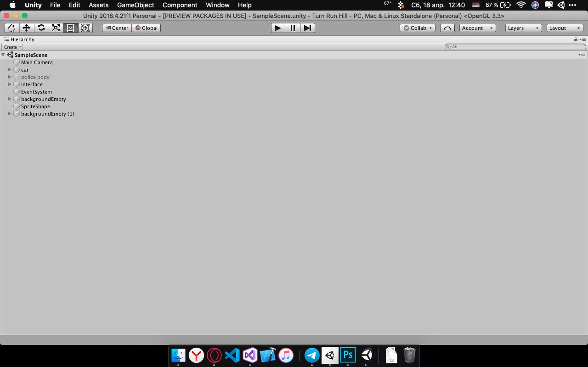
Task: Open the Layers dropdown
Action: tap(523, 28)
